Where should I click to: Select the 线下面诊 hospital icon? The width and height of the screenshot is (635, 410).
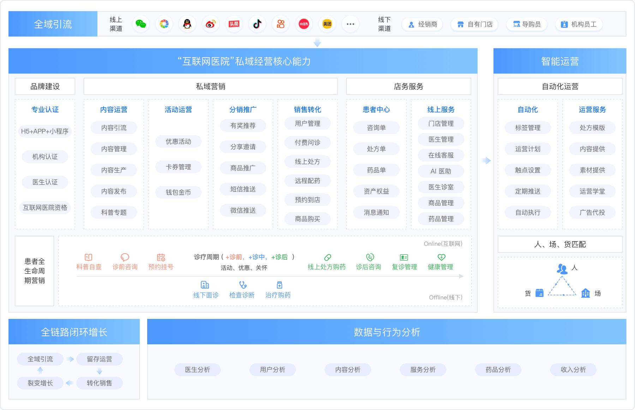click(205, 285)
